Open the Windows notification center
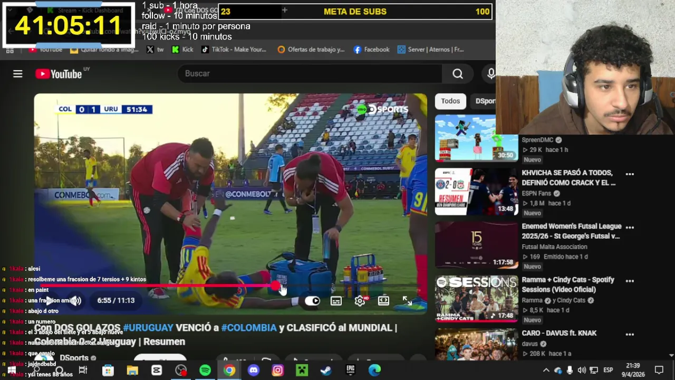The width and height of the screenshot is (675, 380). [x=659, y=370]
